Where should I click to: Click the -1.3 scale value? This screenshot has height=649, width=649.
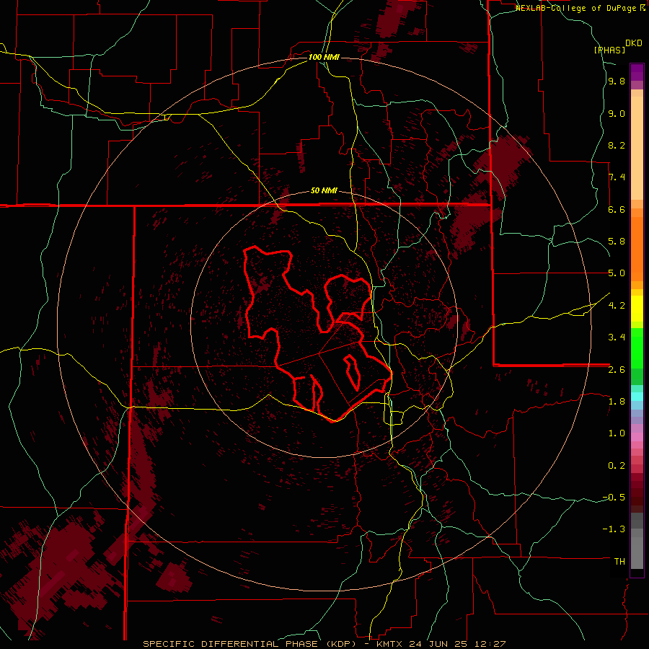point(614,529)
